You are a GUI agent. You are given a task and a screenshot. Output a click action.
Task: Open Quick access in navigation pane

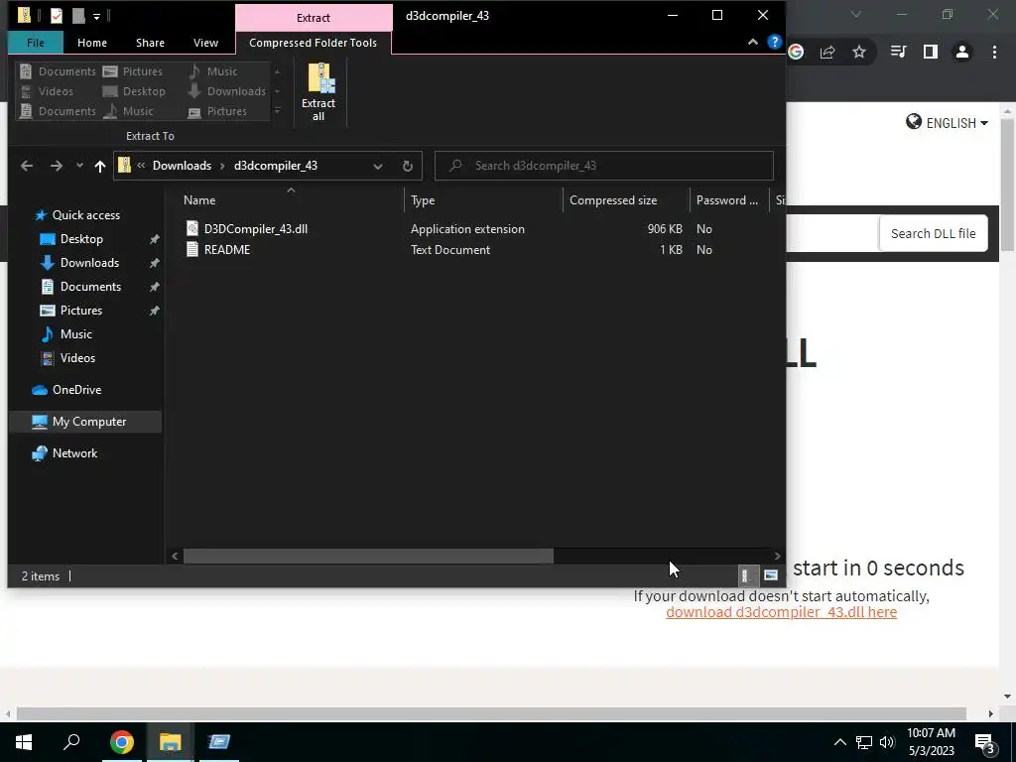coord(86,215)
